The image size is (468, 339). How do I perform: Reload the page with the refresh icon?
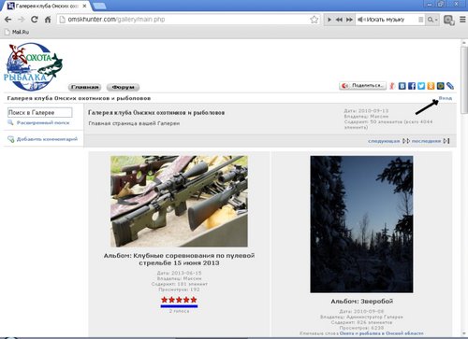click(x=35, y=20)
